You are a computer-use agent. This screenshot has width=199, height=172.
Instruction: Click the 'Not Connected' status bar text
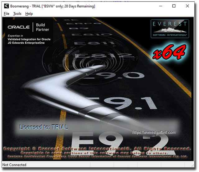point(14,165)
